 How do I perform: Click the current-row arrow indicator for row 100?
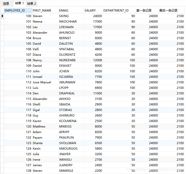2,16
